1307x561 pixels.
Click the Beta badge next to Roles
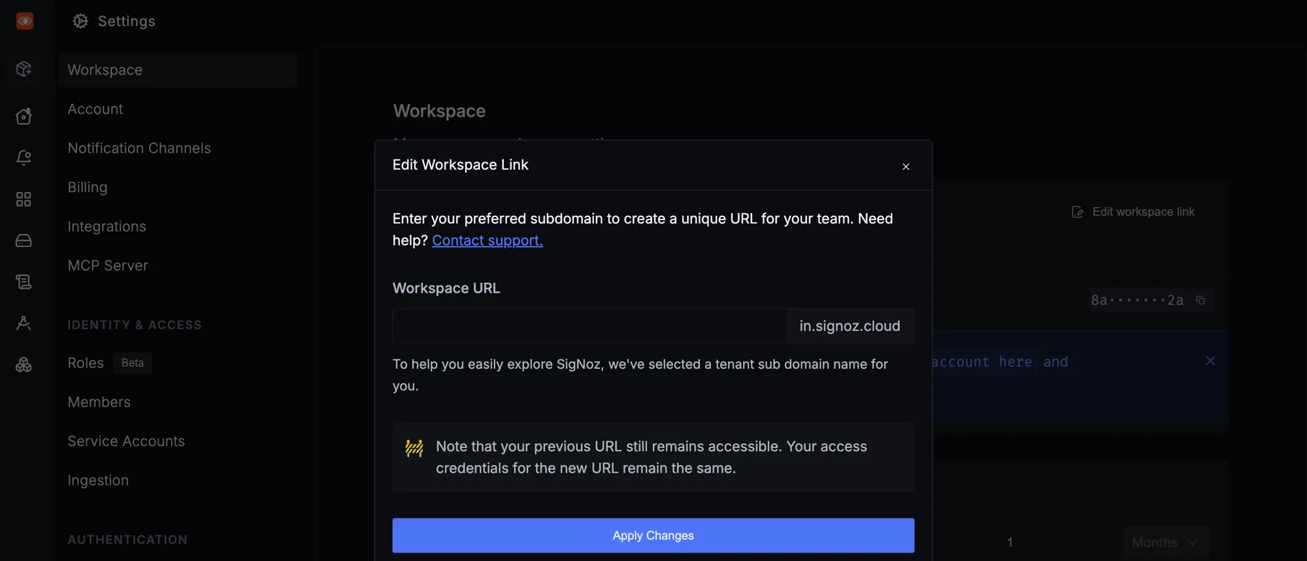pyautogui.click(x=133, y=363)
